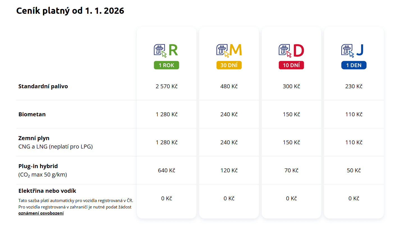Click the 640 Kč plug-in hybrid annual price
The width and height of the screenshot is (404, 239).
[x=167, y=170]
